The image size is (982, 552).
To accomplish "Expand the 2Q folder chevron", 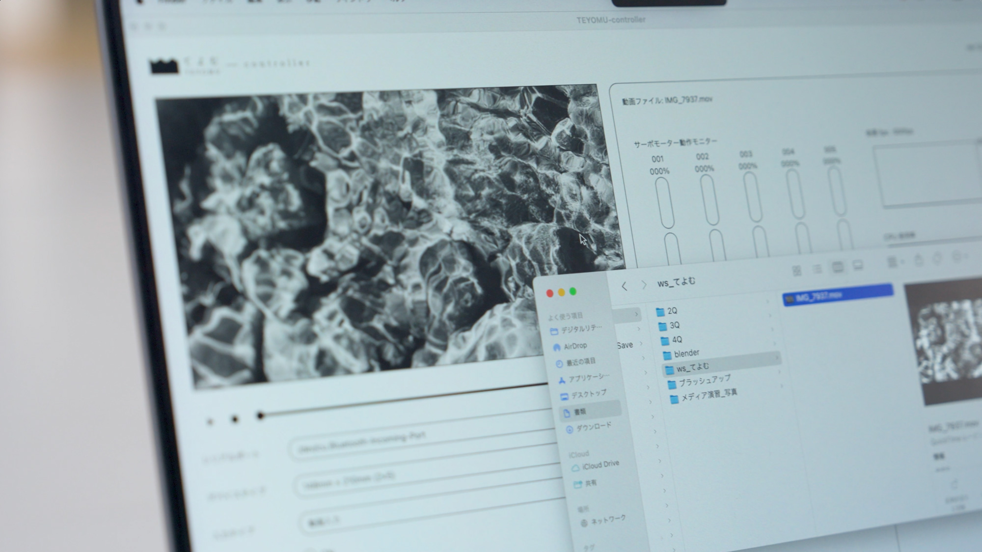I will point(767,302).
